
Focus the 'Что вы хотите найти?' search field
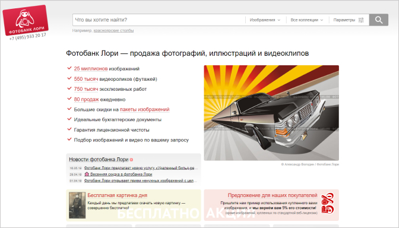pyautogui.click(x=159, y=20)
